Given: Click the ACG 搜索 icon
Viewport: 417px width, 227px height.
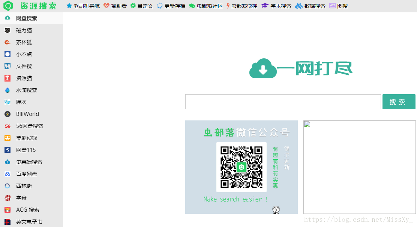Looking at the screenshot, I should 7,210.
